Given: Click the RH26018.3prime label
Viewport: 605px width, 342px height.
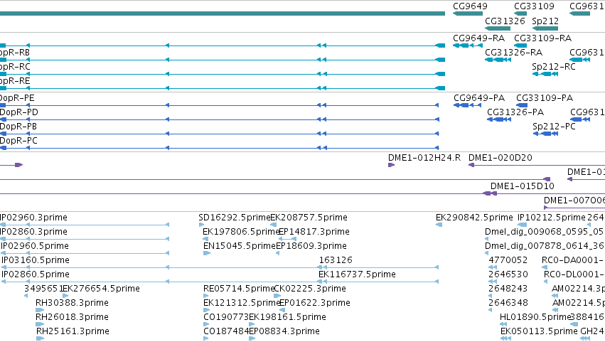Looking at the screenshot, I should click(72, 317).
